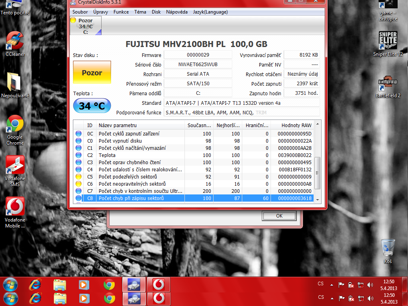Viewport: 408px width, 306px height.
Task: Launch Battlefield 2 desktop shortcut
Action: (388, 84)
